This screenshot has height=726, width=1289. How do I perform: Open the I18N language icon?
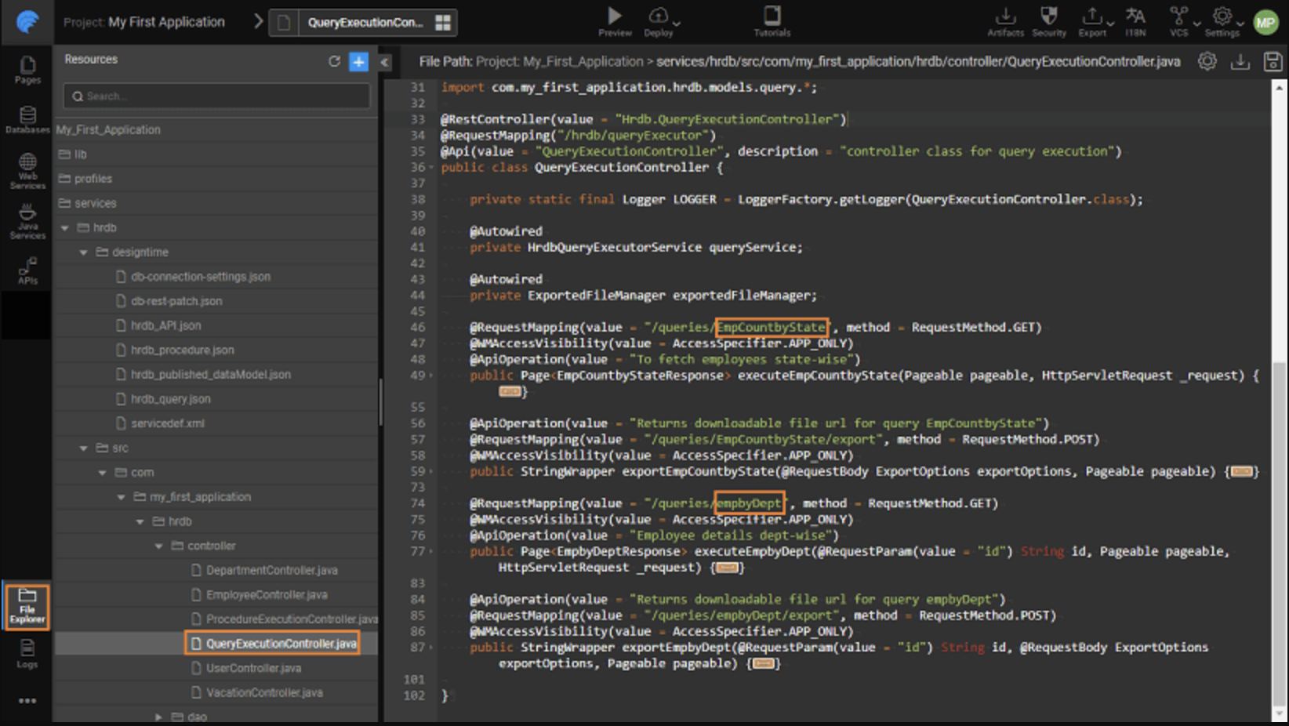click(1135, 16)
